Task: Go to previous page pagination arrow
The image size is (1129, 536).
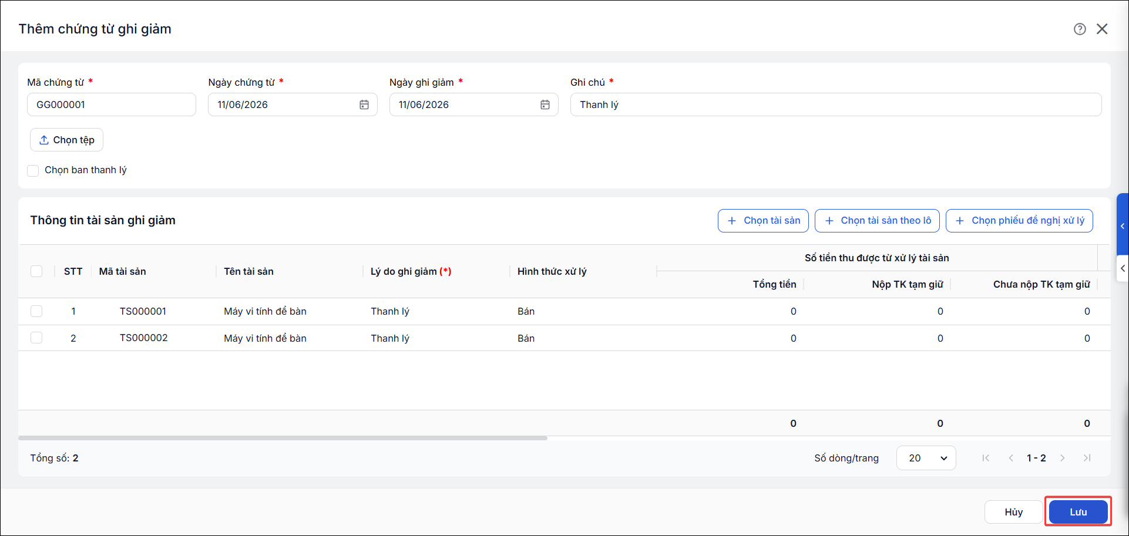Action: (1011, 458)
